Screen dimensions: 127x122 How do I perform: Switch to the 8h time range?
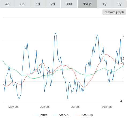click(23, 4)
